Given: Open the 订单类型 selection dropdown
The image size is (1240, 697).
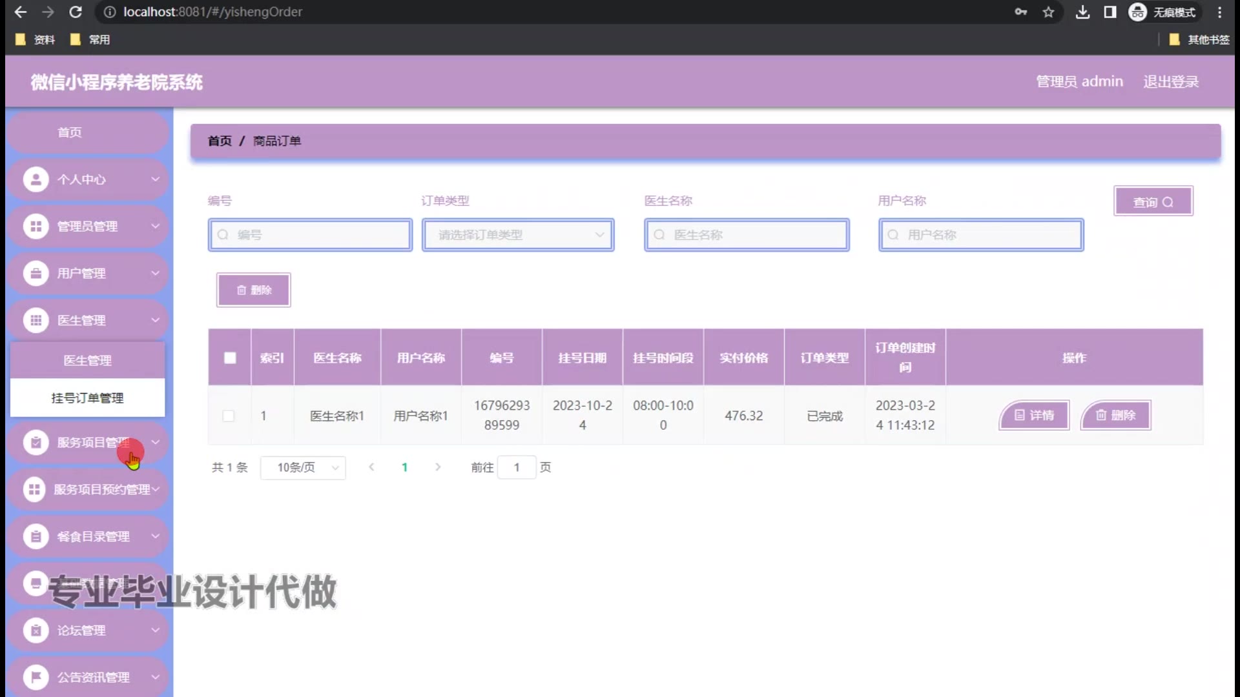Looking at the screenshot, I should (518, 235).
